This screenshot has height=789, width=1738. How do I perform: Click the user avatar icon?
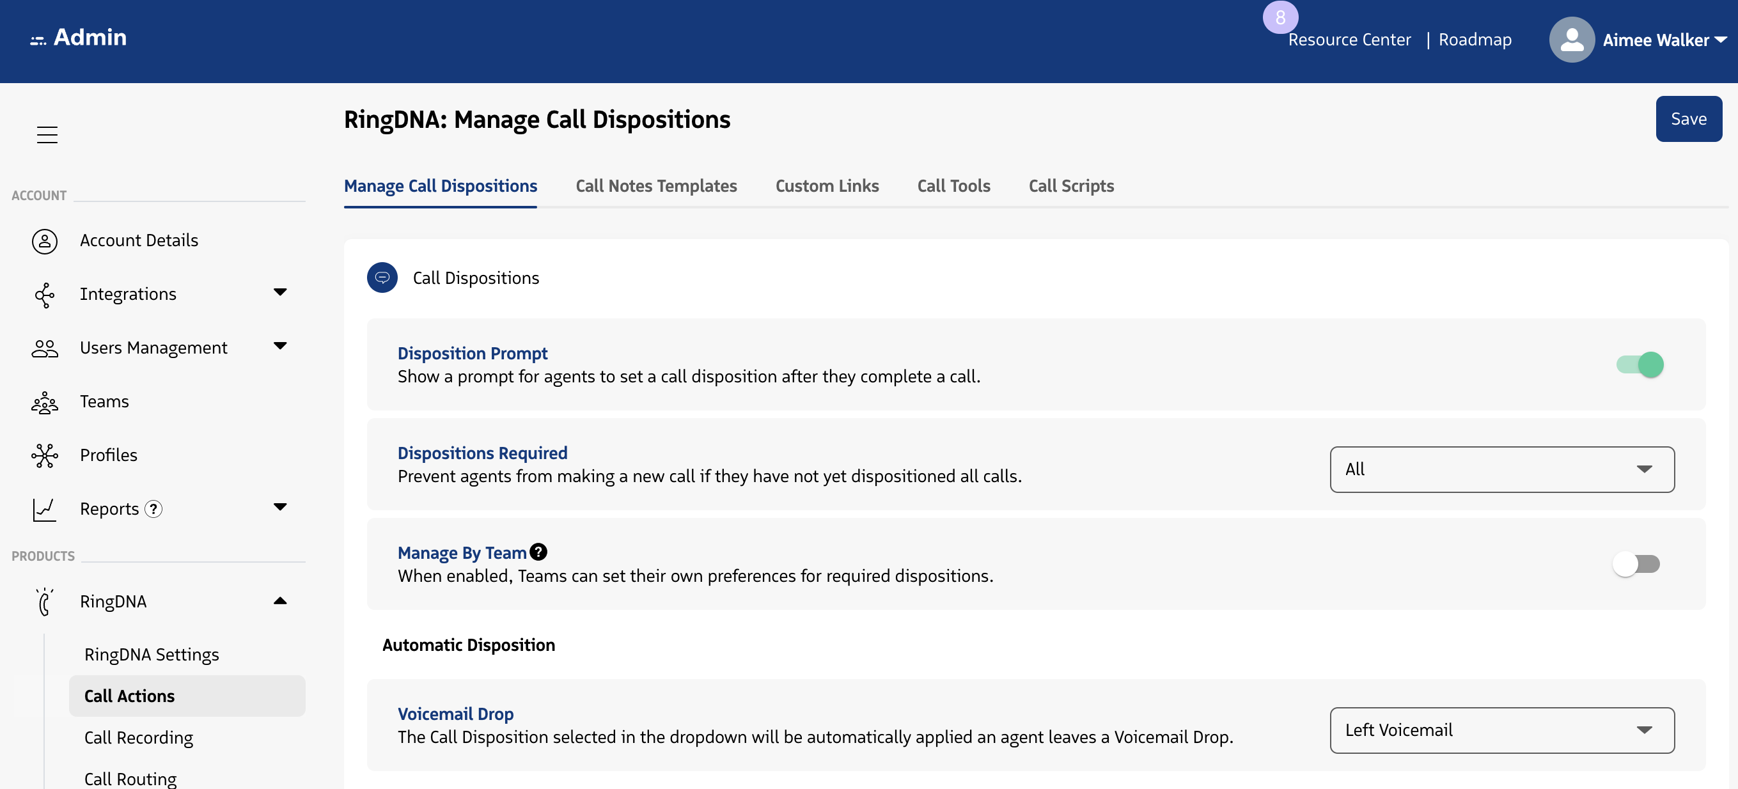coord(1571,40)
